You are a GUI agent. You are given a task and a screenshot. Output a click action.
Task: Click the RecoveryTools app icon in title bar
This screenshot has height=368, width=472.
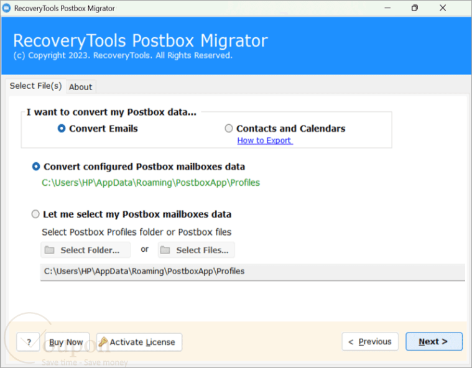[7, 8]
